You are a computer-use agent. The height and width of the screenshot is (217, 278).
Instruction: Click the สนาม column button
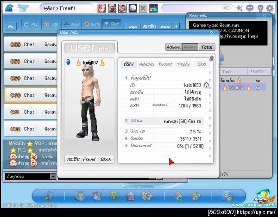[165, 26]
